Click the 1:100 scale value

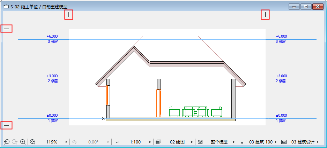click(135, 142)
